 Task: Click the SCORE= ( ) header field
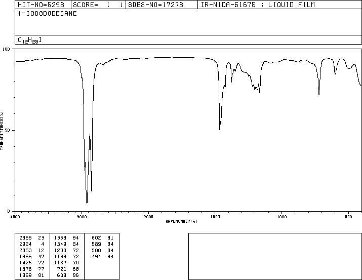click(x=98, y=5)
